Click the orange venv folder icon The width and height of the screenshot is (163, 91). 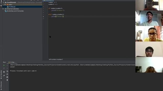pos(7,5)
